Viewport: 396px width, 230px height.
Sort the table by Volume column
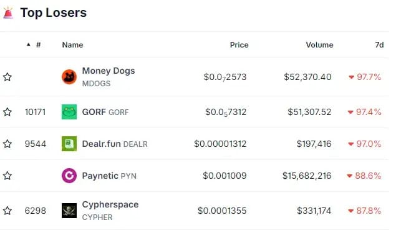pyautogui.click(x=320, y=45)
